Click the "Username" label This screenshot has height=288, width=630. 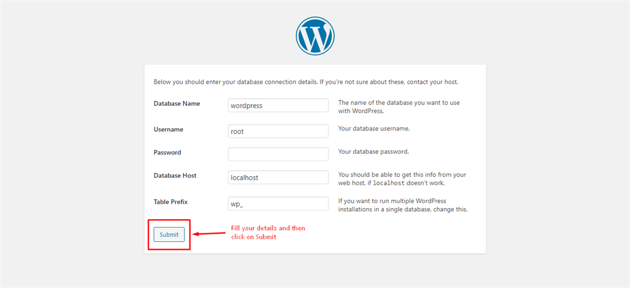pyautogui.click(x=169, y=129)
